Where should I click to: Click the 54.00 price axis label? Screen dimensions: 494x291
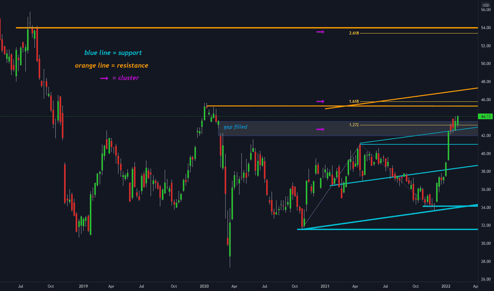486,28
